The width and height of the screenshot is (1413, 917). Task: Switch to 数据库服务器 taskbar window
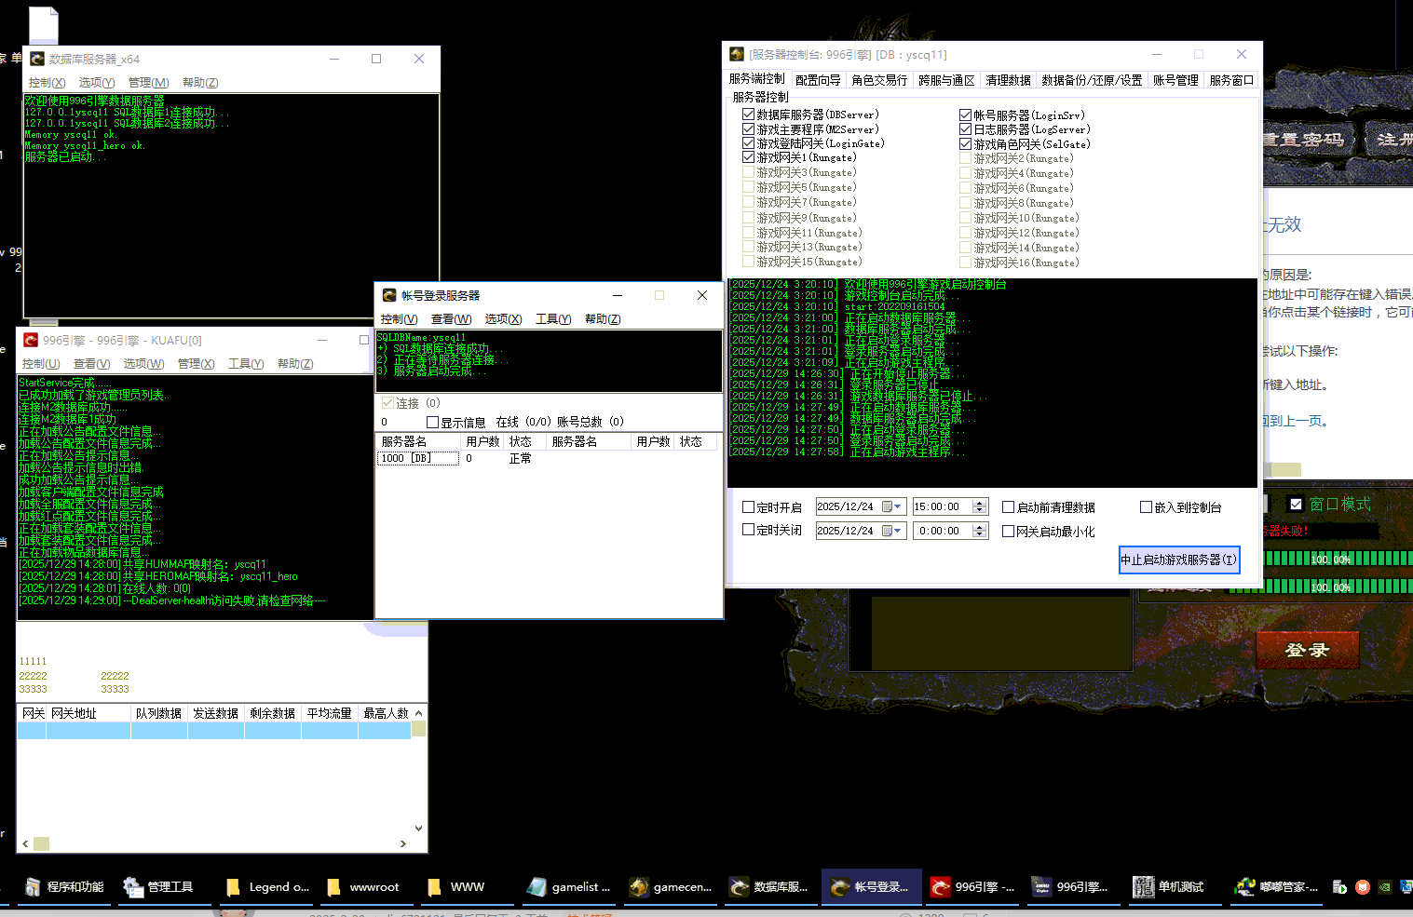(769, 886)
